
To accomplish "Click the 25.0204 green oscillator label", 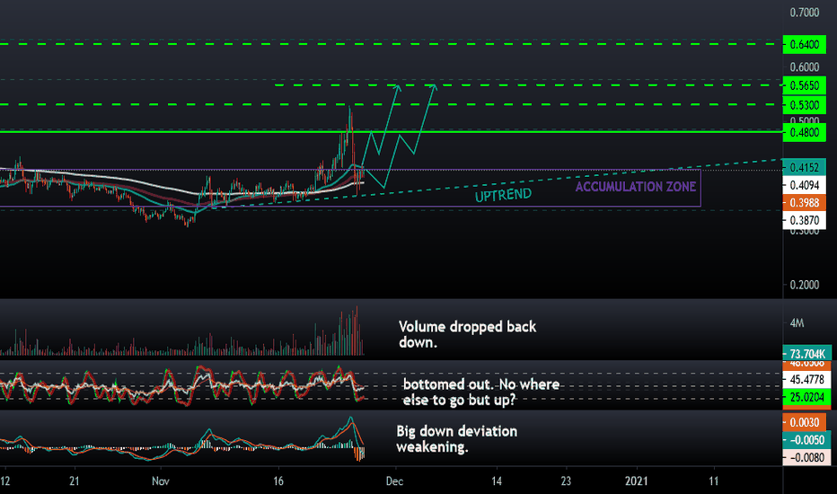I will coord(806,397).
